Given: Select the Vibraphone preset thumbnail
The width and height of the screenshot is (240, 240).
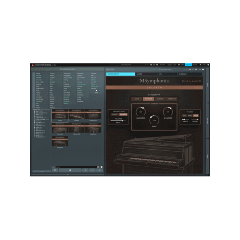Looking at the screenshot, I should tap(93, 129).
